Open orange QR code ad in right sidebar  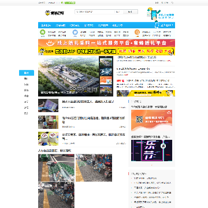(152, 120)
